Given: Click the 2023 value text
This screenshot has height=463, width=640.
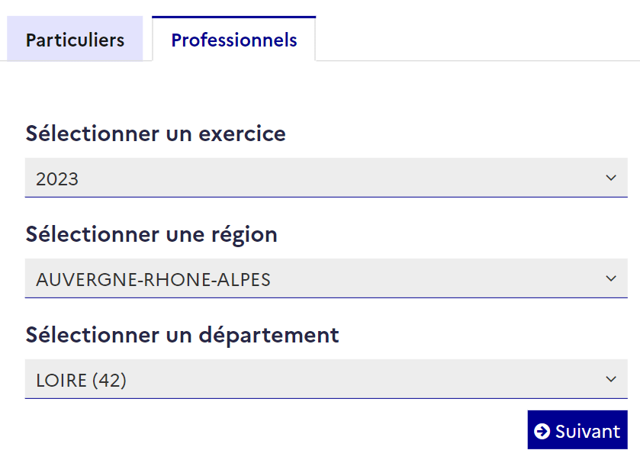Looking at the screenshot, I should pyautogui.click(x=57, y=178).
